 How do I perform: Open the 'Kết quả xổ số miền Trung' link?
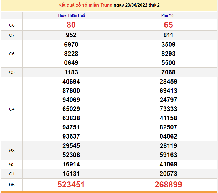[85, 5]
